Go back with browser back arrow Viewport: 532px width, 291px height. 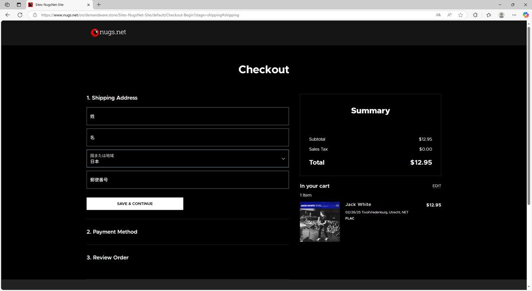[8, 15]
